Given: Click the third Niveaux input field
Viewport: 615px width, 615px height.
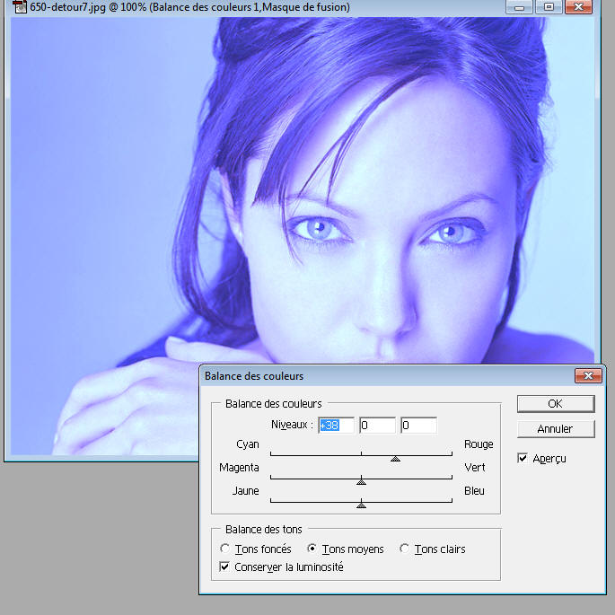Looking at the screenshot, I should point(419,426).
